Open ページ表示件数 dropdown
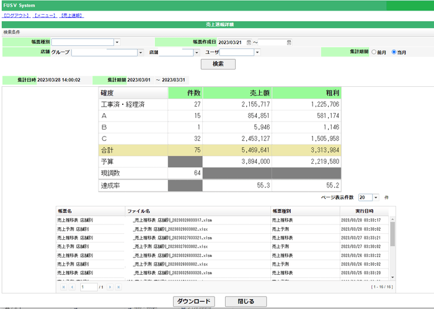Image resolution: width=434 pixels, height=309 pixels. [x=376, y=197]
